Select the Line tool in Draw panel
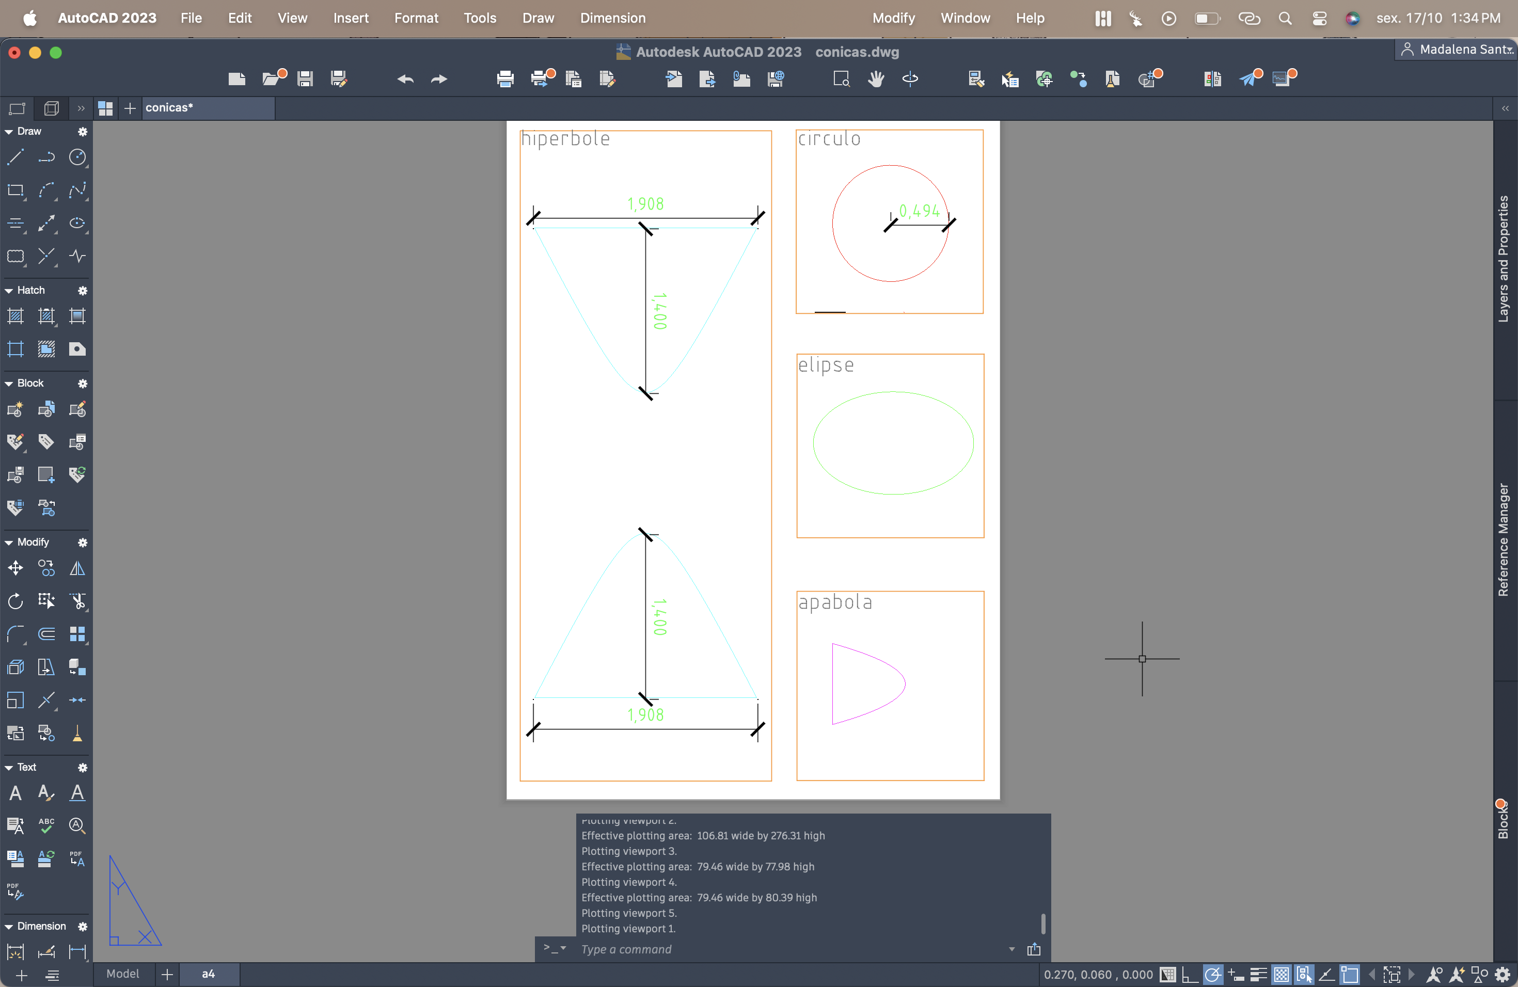 coord(15,157)
